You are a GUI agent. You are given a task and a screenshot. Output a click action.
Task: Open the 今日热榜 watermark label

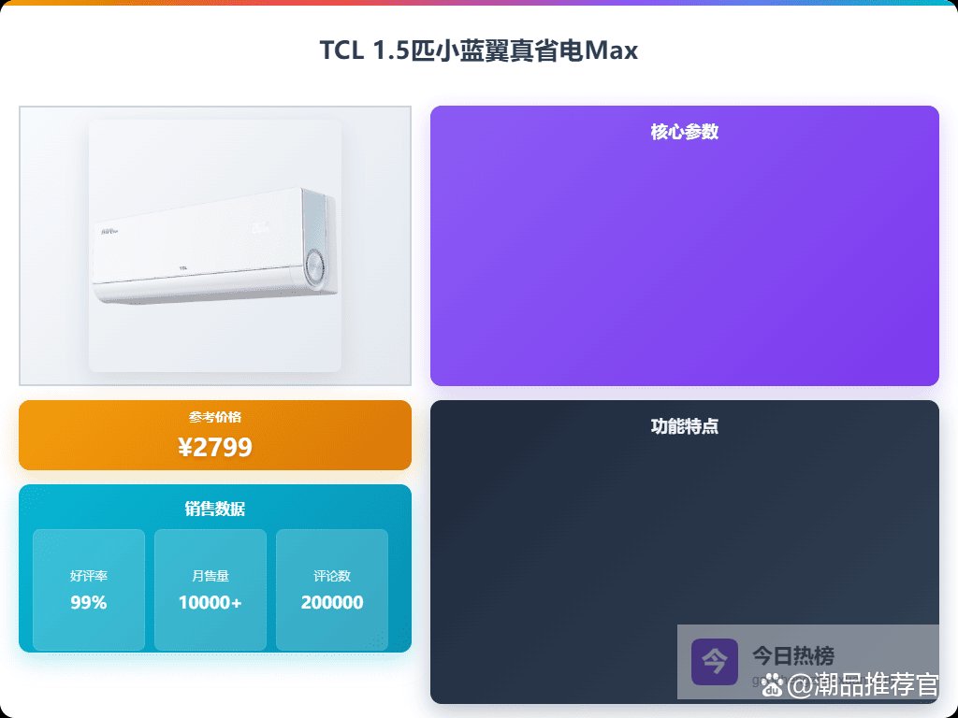click(793, 656)
